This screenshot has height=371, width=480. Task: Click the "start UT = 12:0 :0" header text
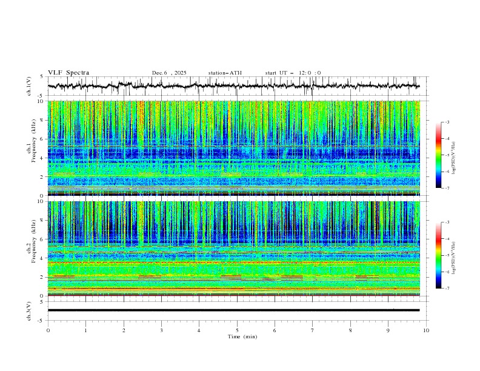pos(293,73)
